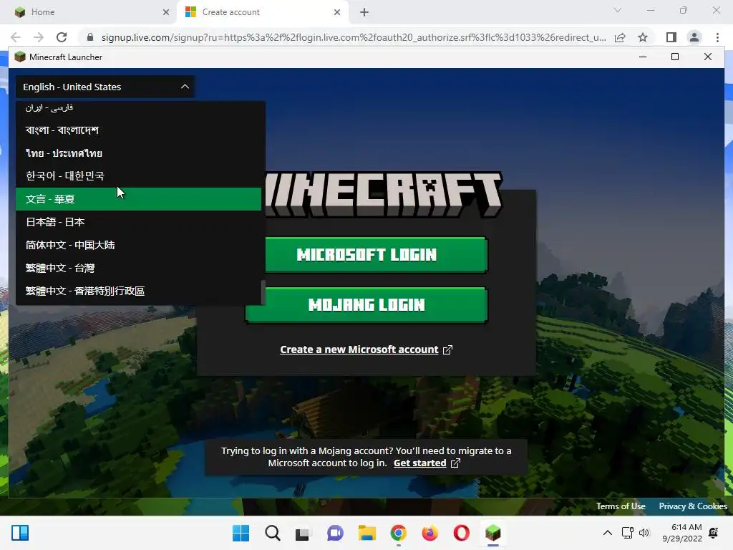The image size is (733, 550).
Task: Open the browser profile avatar
Action: coord(694,37)
